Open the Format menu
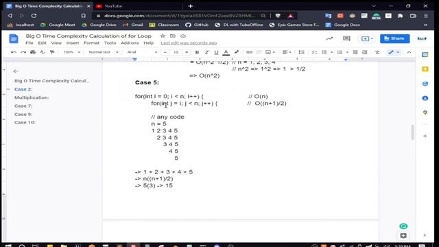The height and width of the screenshot is (247, 439). coord(91,43)
